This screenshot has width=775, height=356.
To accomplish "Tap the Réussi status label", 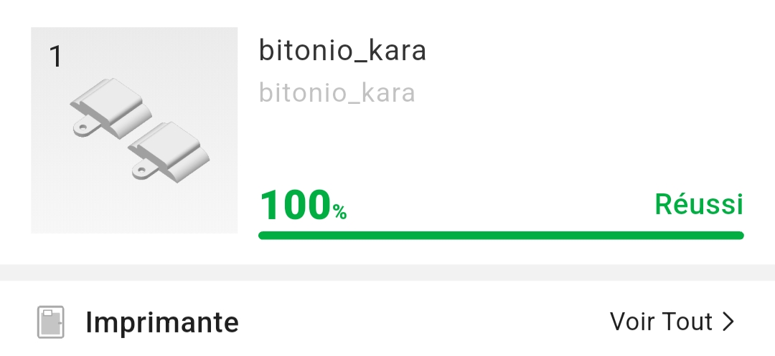I will click(699, 205).
